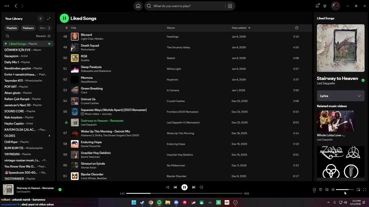Open the Queue panel
369x207 pixels.
[321, 189]
